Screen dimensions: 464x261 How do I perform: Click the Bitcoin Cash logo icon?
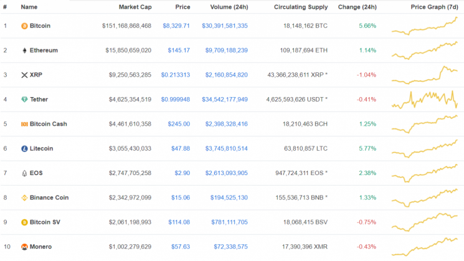click(24, 125)
